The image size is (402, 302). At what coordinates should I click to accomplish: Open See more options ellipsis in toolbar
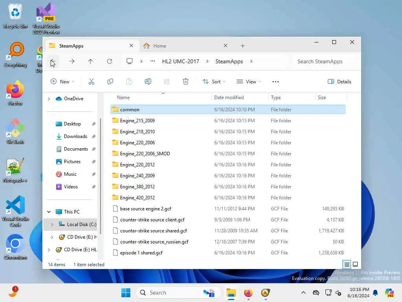click(275, 82)
